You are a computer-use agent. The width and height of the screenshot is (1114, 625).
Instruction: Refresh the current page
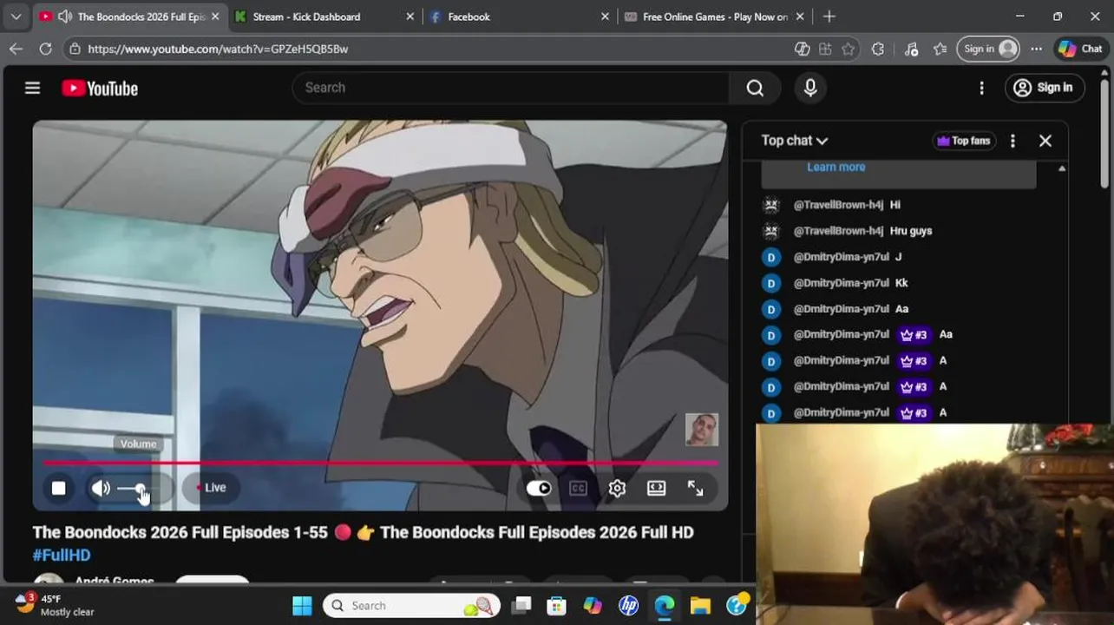[x=45, y=49]
